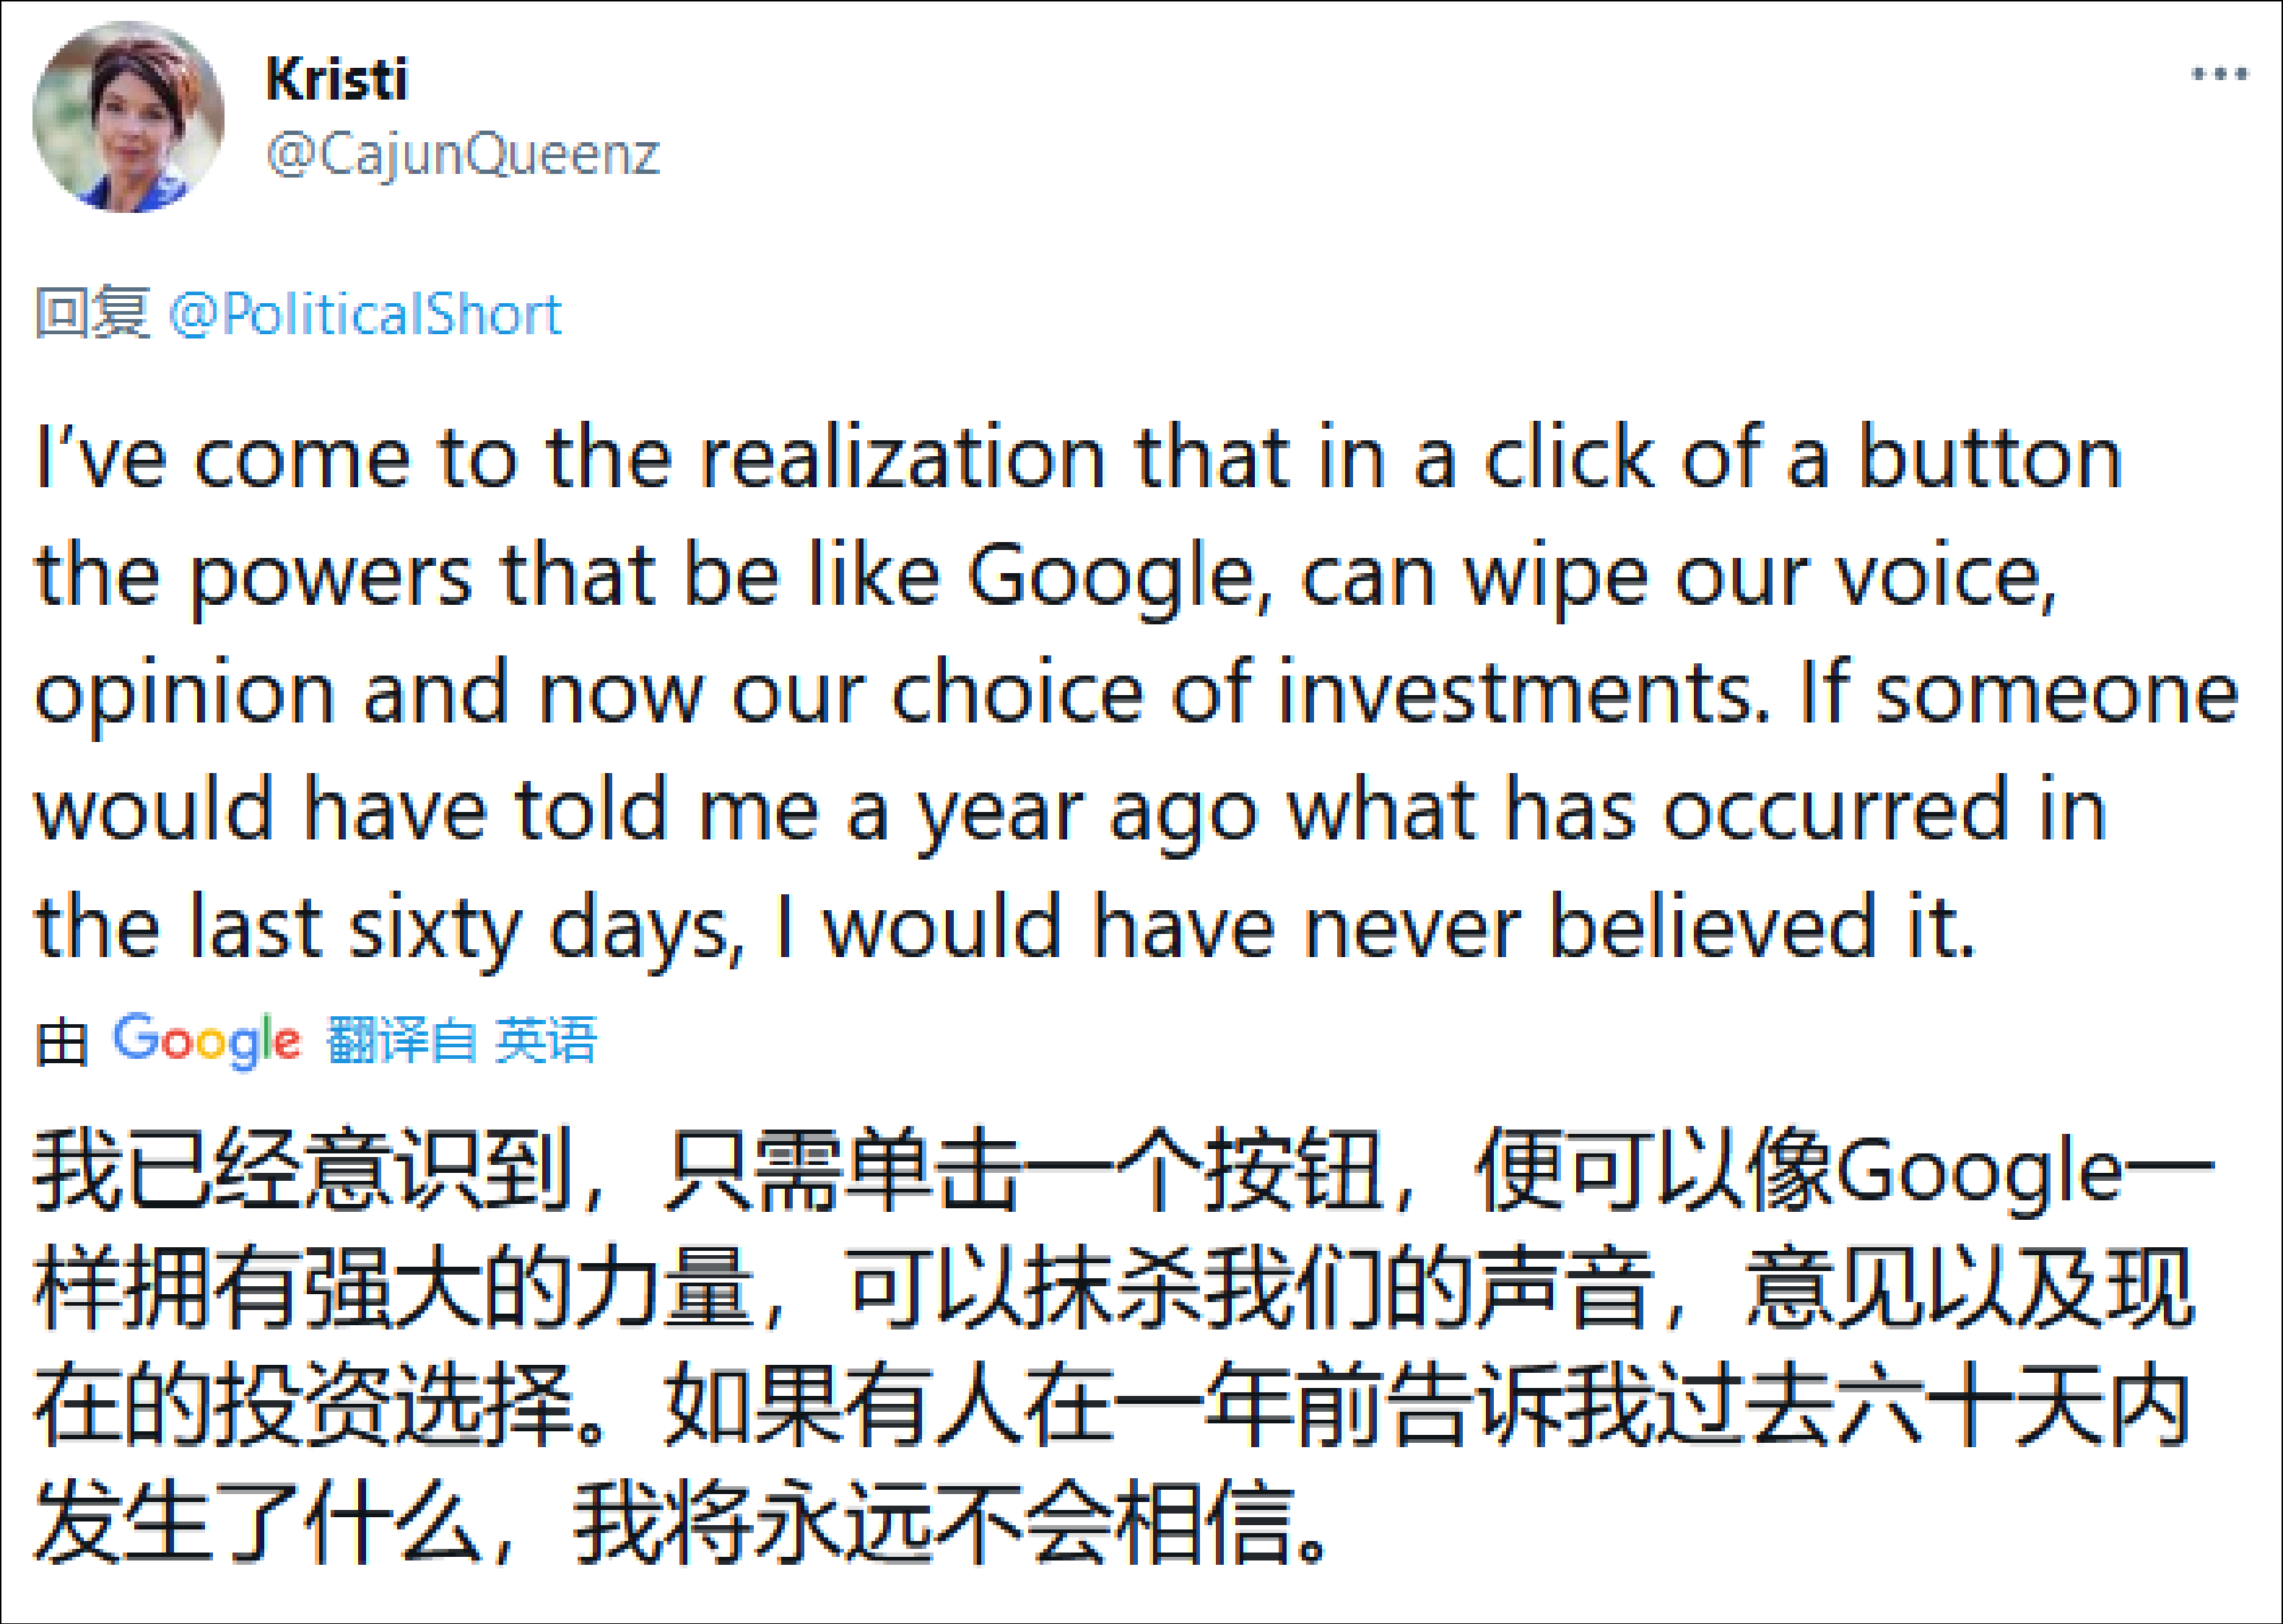Click the Google logo in translation attribution
This screenshot has height=1624, width=2283.
(206, 1040)
